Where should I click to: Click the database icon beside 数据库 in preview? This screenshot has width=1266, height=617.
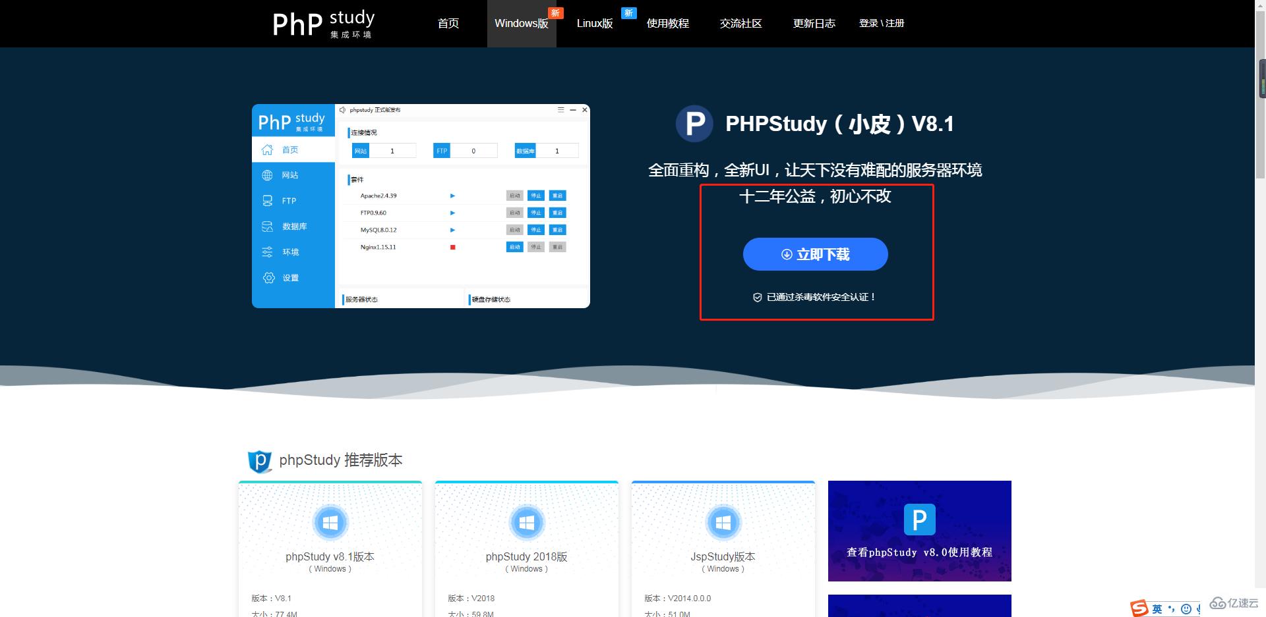(x=267, y=227)
